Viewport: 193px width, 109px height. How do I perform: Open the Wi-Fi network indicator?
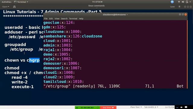[179, 2]
